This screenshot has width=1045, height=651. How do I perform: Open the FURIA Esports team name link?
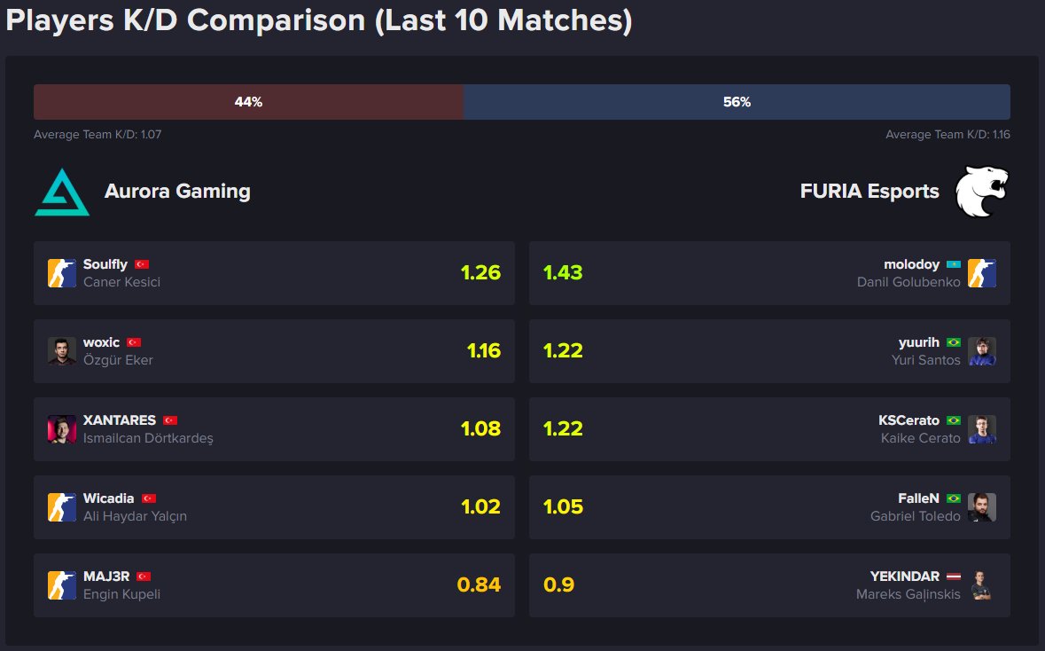(x=870, y=192)
